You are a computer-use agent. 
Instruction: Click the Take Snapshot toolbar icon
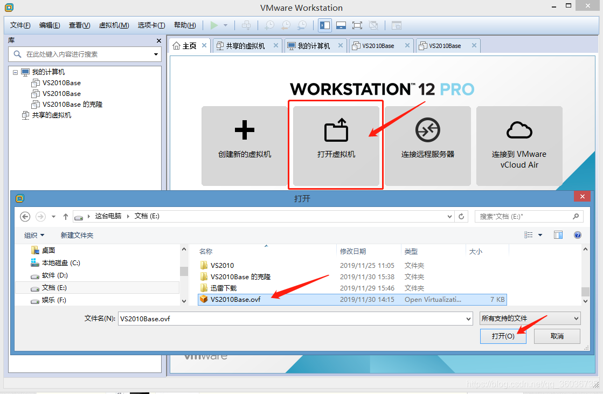tap(269, 25)
